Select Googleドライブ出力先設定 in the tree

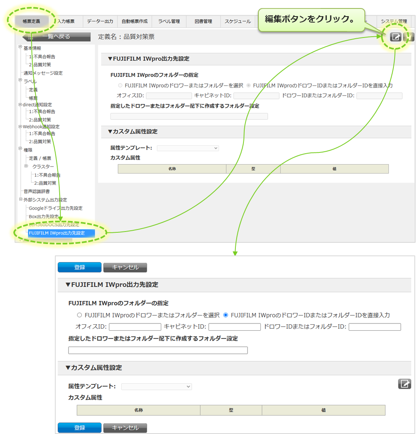pyautogui.click(x=56, y=208)
